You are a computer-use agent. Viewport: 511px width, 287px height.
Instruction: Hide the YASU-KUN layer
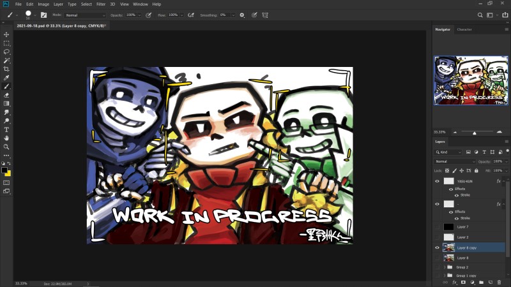pyautogui.click(x=437, y=181)
